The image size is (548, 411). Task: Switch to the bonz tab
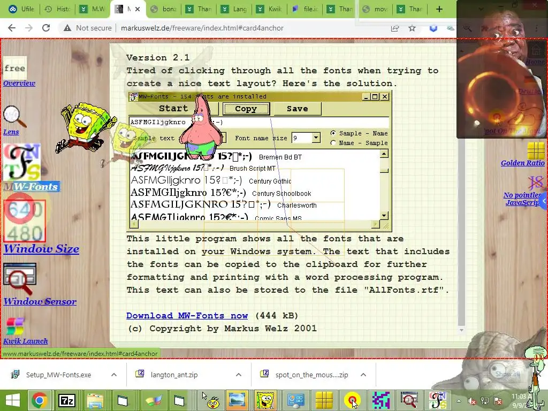164,9
